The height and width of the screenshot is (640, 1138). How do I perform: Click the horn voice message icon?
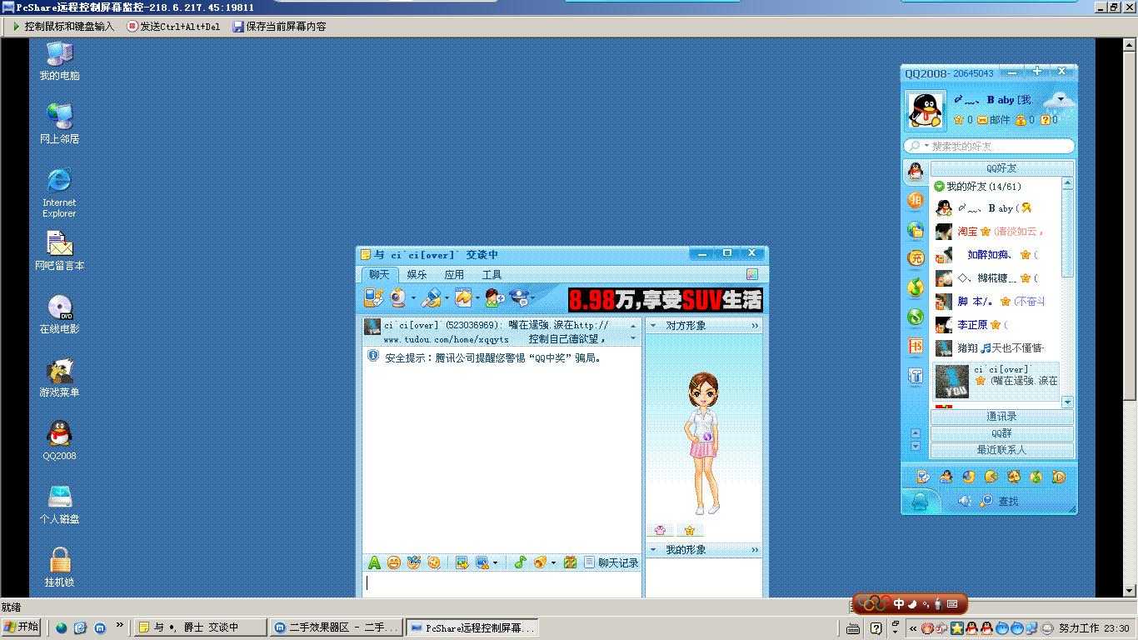point(540,563)
